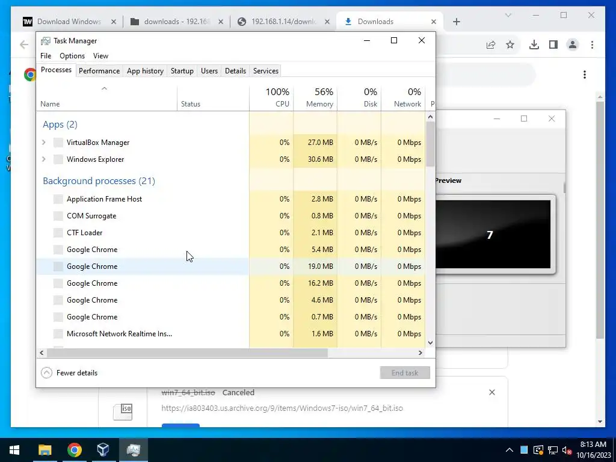The image size is (616, 462).
Task: Click the process list vertical scrollbar thumb
Action: tap(430, 144)
